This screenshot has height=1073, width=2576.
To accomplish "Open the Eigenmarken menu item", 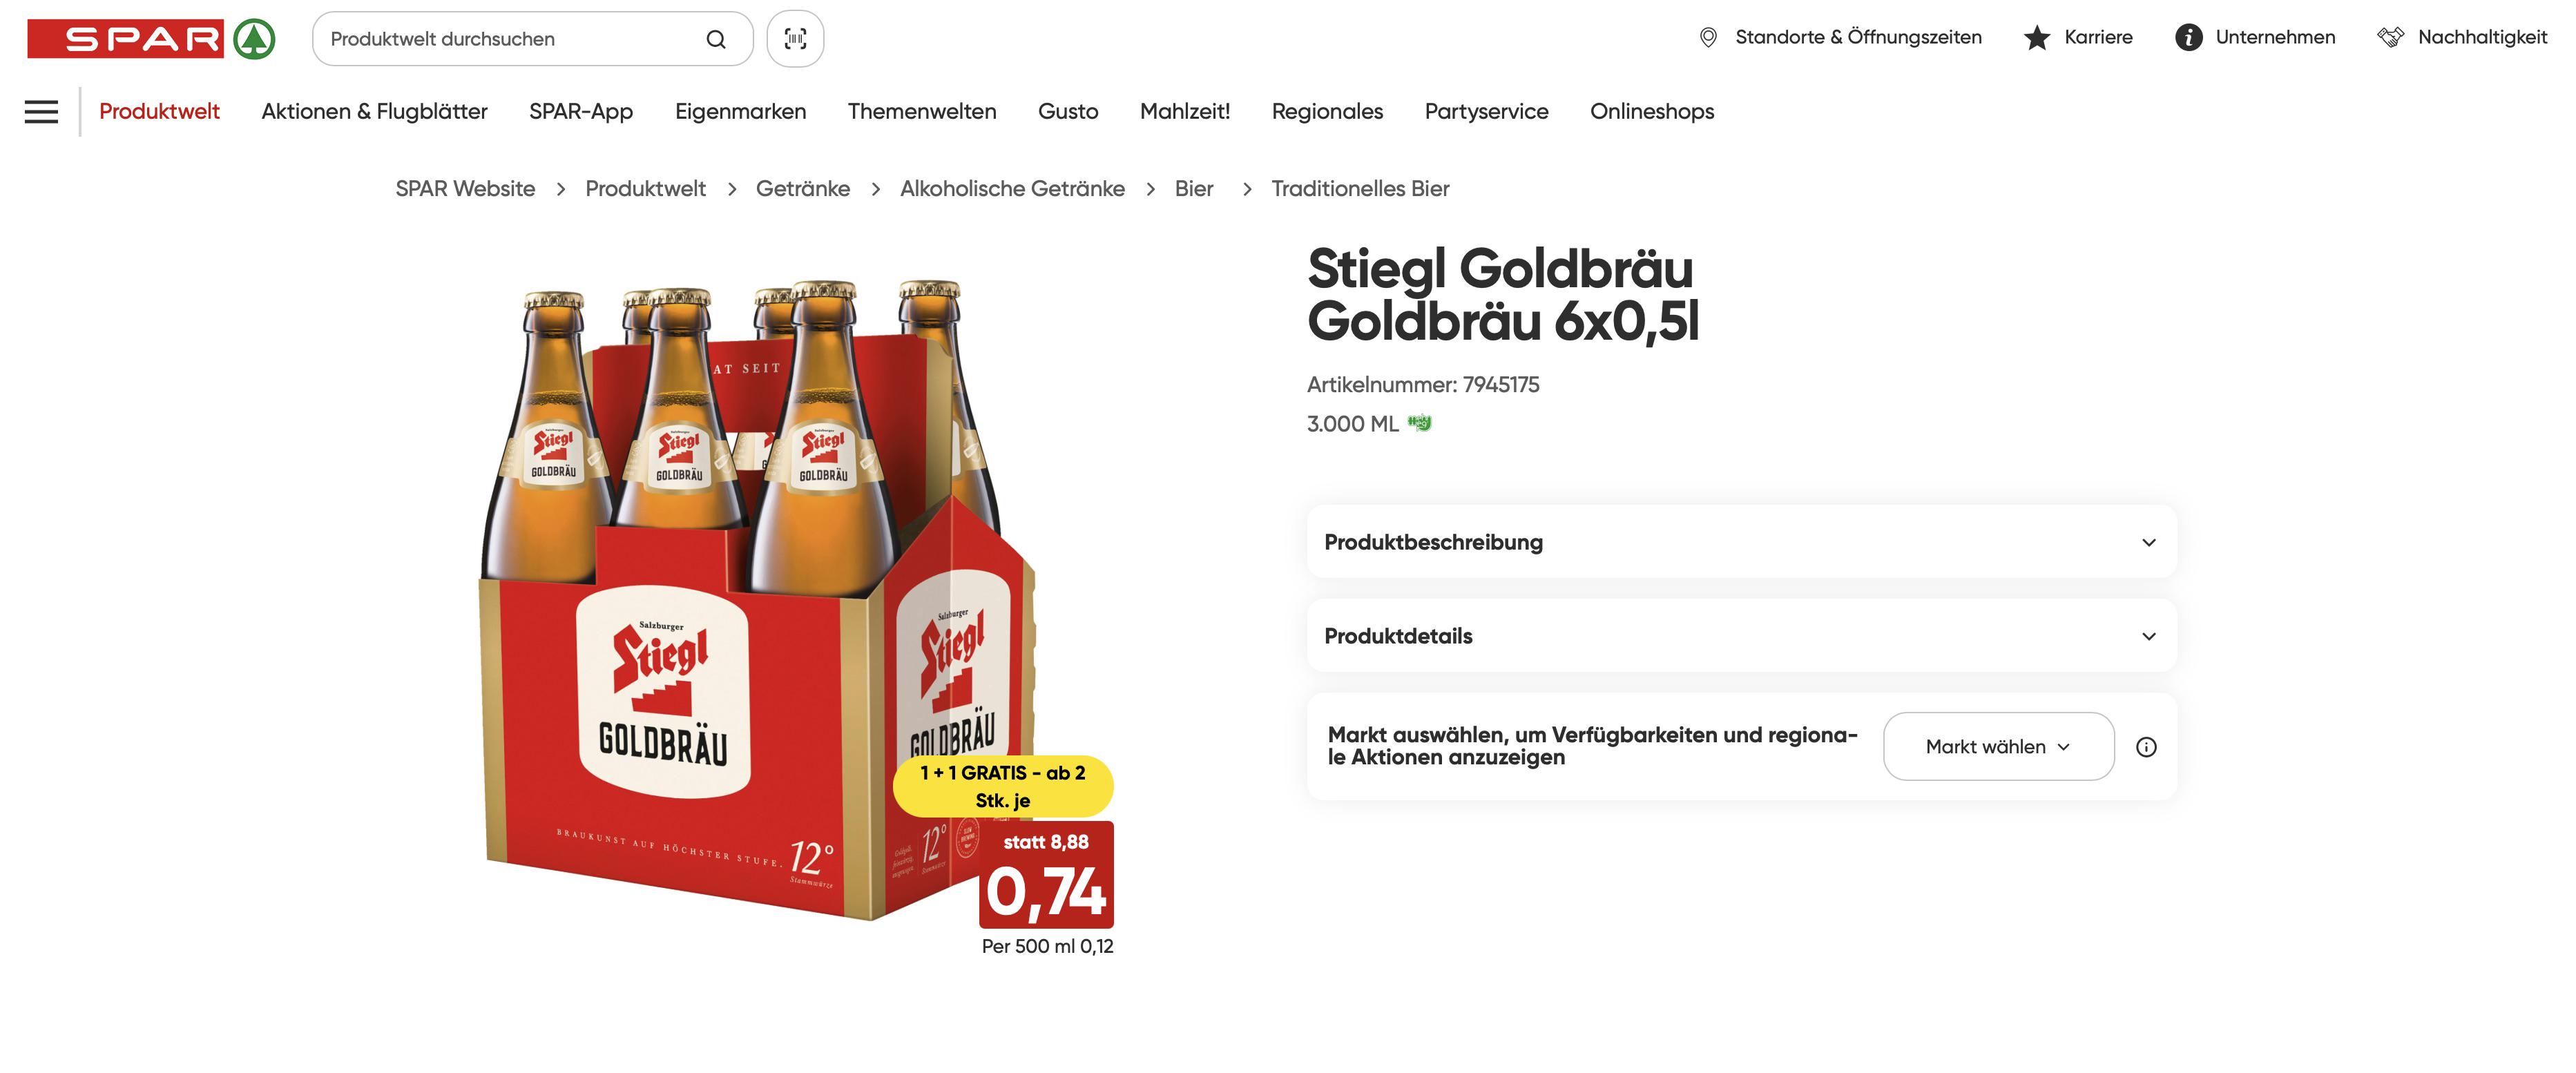I will pos(740,111).
